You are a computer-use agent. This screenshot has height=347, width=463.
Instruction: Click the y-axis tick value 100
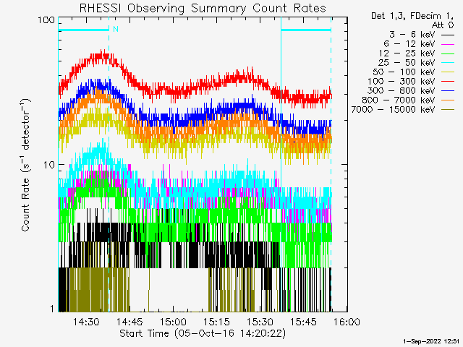coord(46,20)
